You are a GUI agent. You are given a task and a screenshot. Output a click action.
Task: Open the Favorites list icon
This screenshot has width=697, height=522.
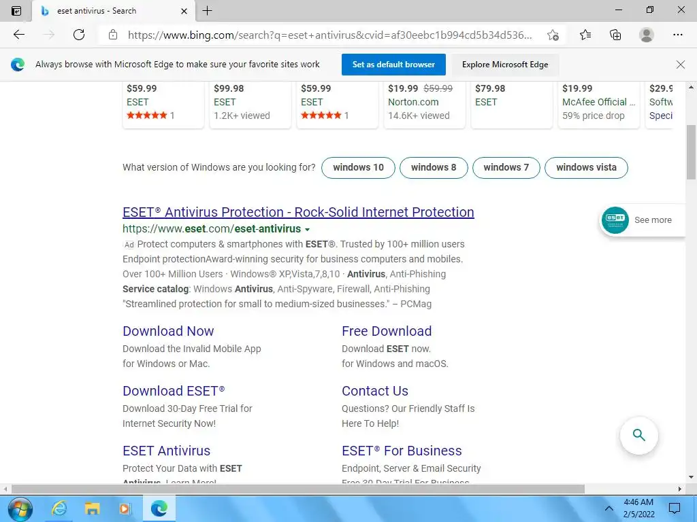[x=585, y=35]
